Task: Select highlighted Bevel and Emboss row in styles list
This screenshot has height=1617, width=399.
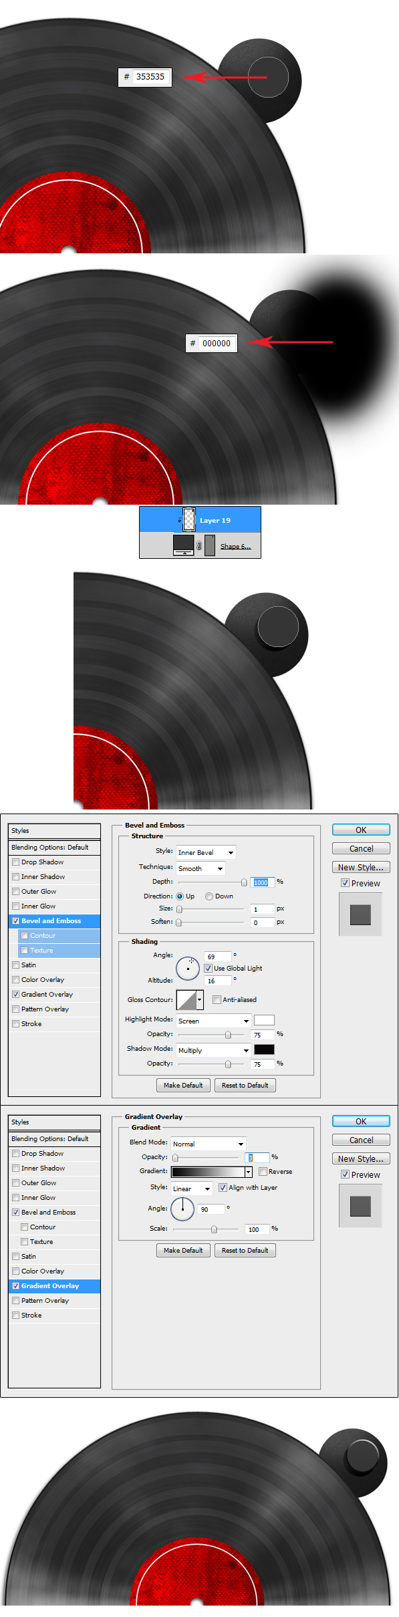Action: pos(54,921)
